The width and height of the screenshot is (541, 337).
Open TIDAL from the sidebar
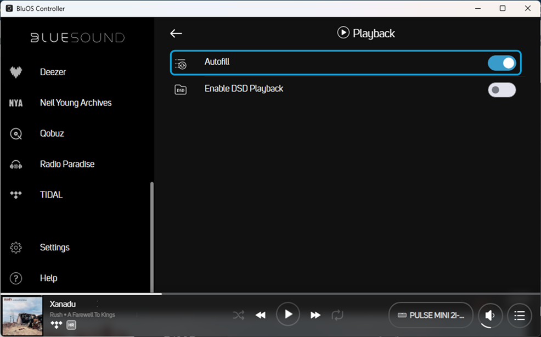point(51,195)
